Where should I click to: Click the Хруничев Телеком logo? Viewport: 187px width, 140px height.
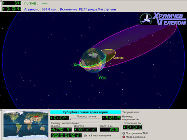(x=163, y=19)
